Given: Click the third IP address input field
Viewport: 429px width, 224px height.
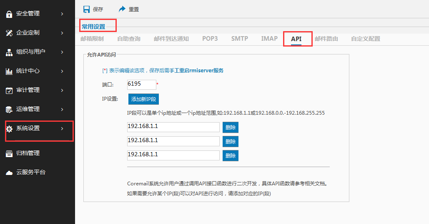Looking at the screenshot, I should point(173,155).
